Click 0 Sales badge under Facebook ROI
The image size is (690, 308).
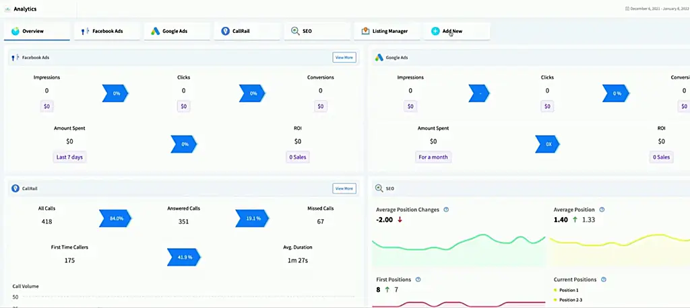point(297,157)
